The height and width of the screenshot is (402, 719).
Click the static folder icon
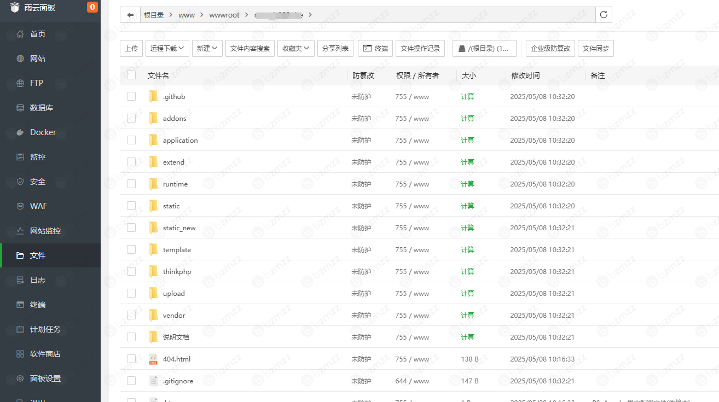(153, 206)
